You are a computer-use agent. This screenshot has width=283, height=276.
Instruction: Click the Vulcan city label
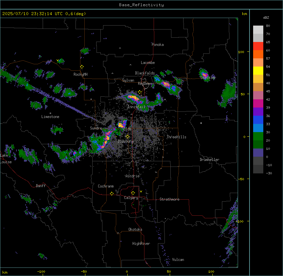178,260
